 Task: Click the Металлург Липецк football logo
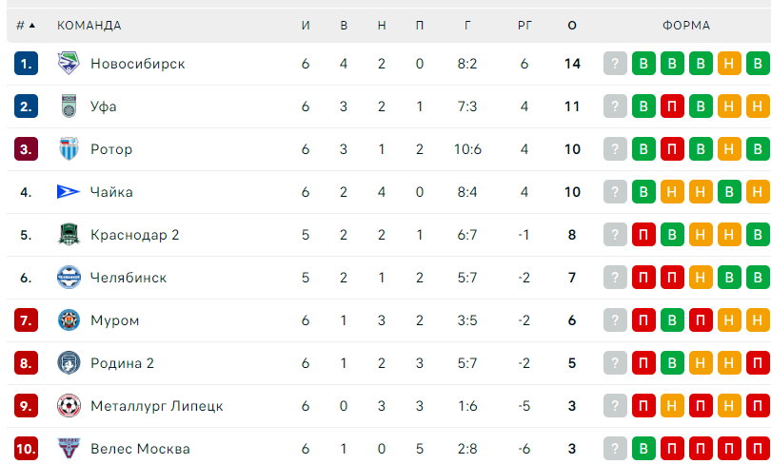[x=69, y=406]
